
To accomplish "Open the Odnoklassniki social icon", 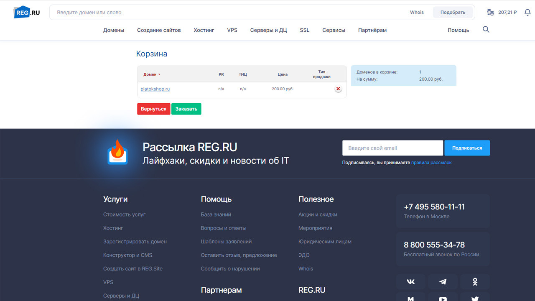I will pos(475,282).
